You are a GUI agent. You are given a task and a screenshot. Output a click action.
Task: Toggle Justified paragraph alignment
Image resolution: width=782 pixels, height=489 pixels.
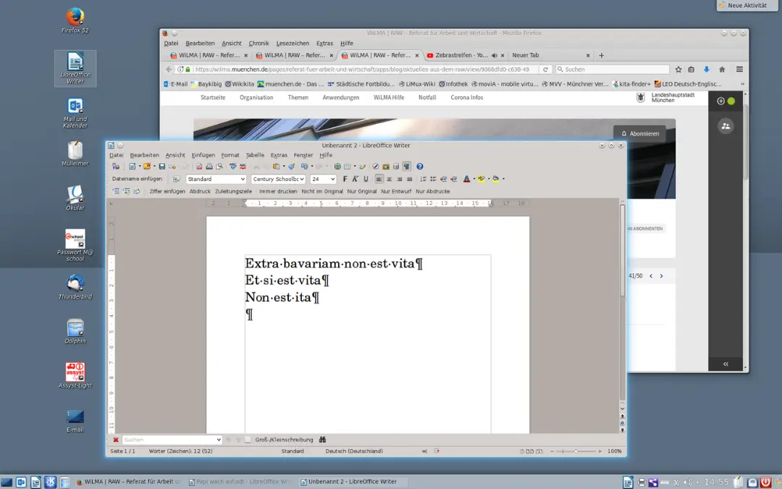click(409, 179)
